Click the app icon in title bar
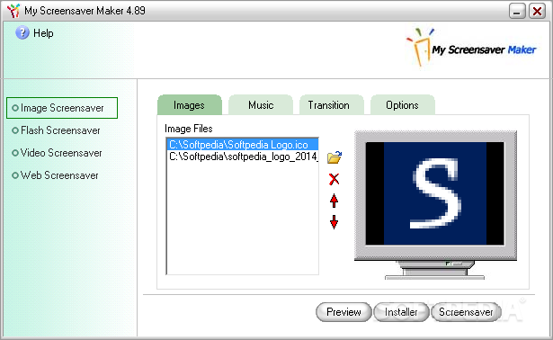Image resolution: width=553 pixels, height=340 pixels. pos(13,11)
